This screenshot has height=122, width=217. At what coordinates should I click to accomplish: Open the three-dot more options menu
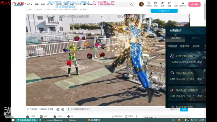(137, 116)
